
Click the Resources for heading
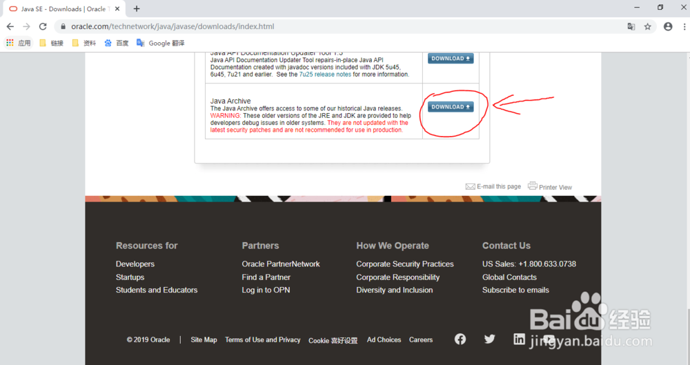(x=146, y=246)
